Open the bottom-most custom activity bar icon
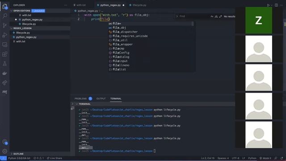Image resolution: width=286 pixels, height=161 pixels. click(x=5, y=92)
